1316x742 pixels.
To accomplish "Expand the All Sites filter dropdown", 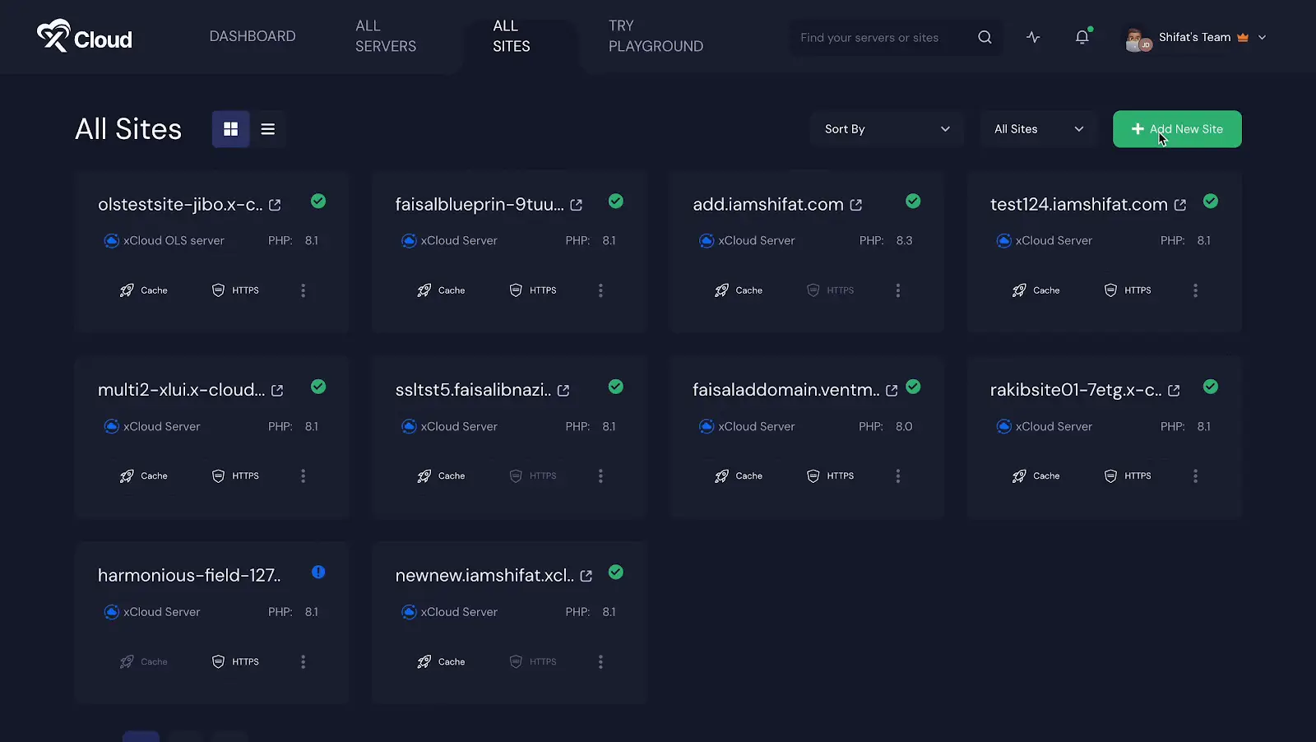I will [1040, 129].
